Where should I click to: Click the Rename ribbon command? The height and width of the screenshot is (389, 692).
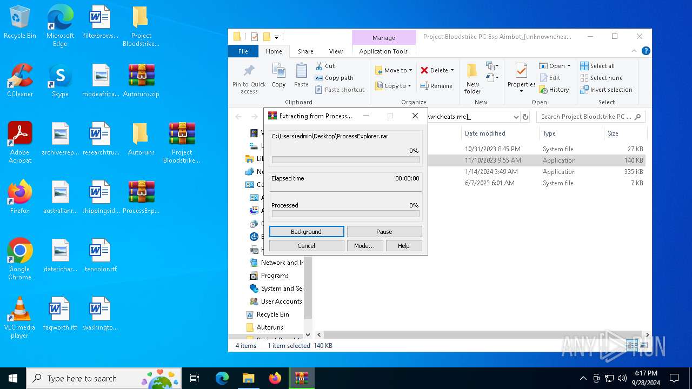(x=436, y=86)
